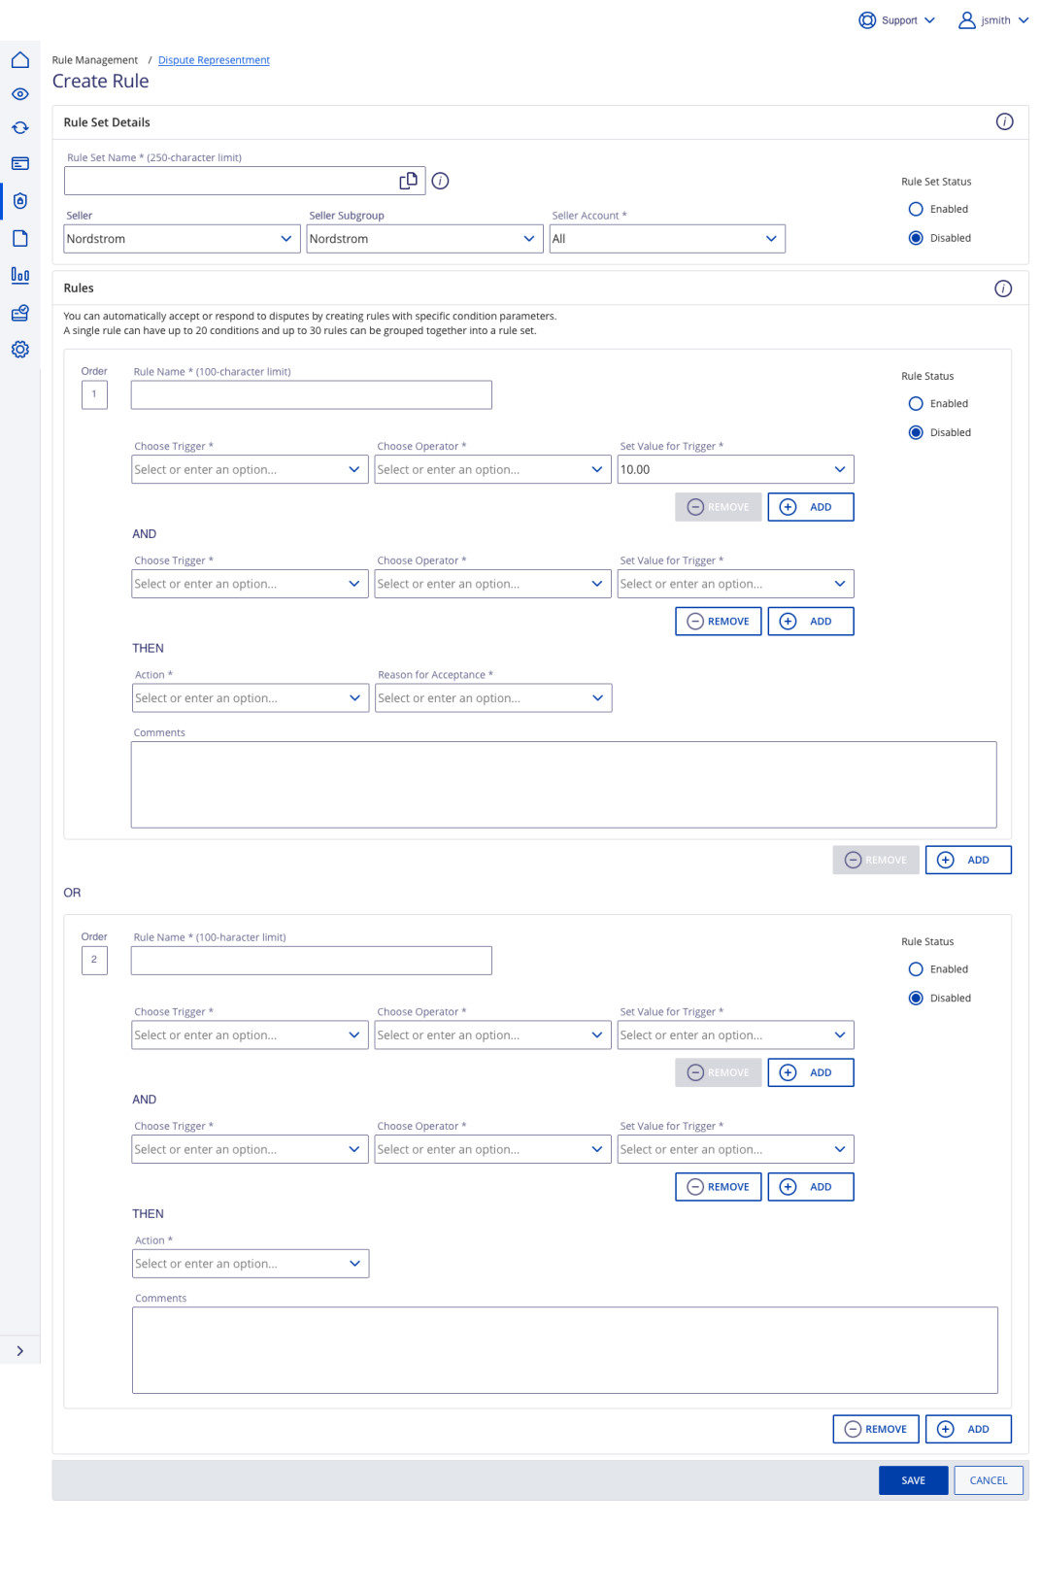Click the info icon in Rules section header
This screenshot has height=1594, width=1041.
(x=1003, y=288)
